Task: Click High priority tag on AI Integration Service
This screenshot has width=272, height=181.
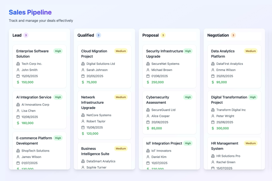Action: click(58, 97)
